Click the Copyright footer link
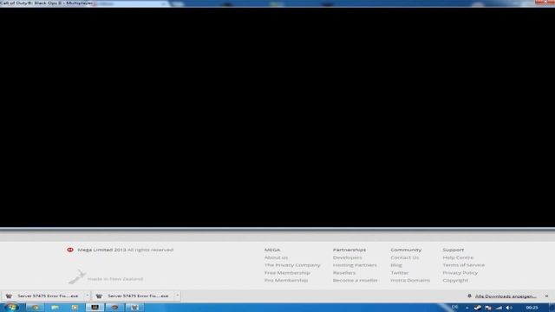The width and height of the screenshot is (555, 312). click(x=455, y=280)
